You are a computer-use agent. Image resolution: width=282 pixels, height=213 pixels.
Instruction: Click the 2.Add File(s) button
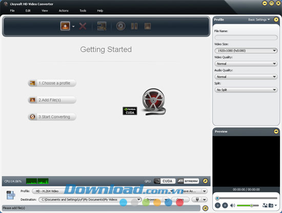click(x=52, y=100)
